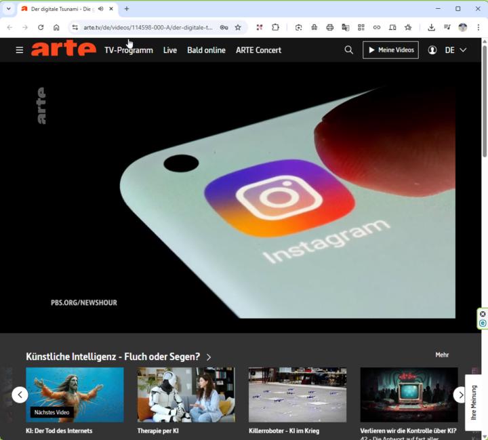Expand the chevron next to collection title
488x440 pixels.
209,357
